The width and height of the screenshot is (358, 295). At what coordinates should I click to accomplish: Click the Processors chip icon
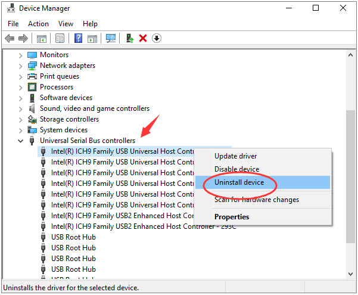[32, 87]
